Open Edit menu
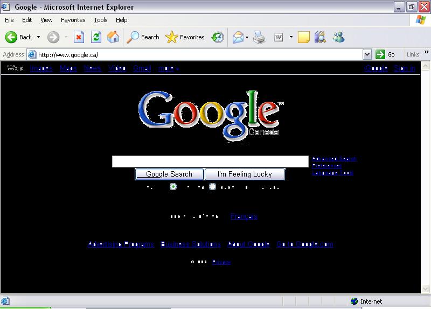 [x=27, y=20]
